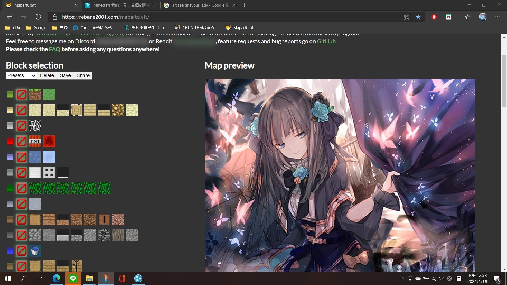Screen dimensions: 507x285
Task: Delete the selected preset
Action: pos(47,75)
